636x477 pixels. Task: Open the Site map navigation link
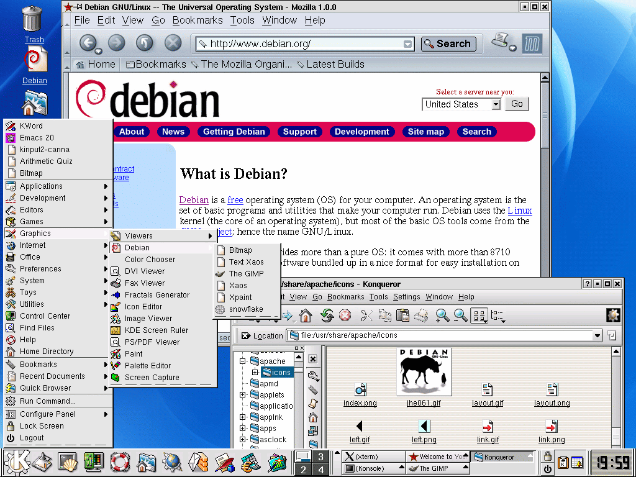click(x=426, y=132)
